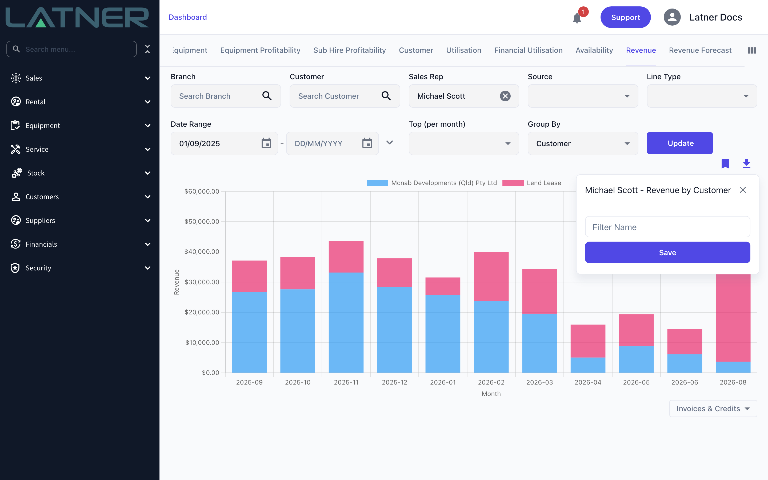The width and height of the screenshot is (768, 480).
Task: Click the end date DD/MM/YYYY field
Action: coord(332,143)
